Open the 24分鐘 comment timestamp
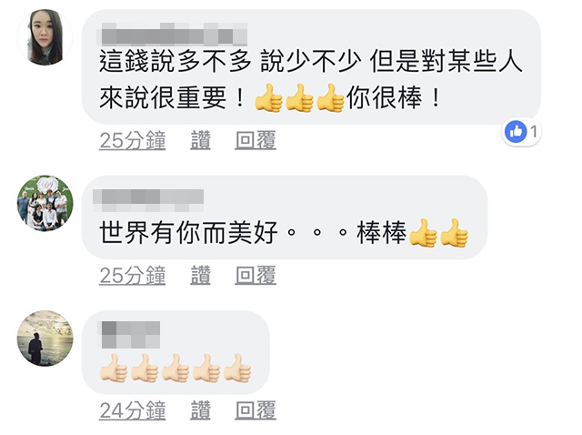 click(133, 410)
